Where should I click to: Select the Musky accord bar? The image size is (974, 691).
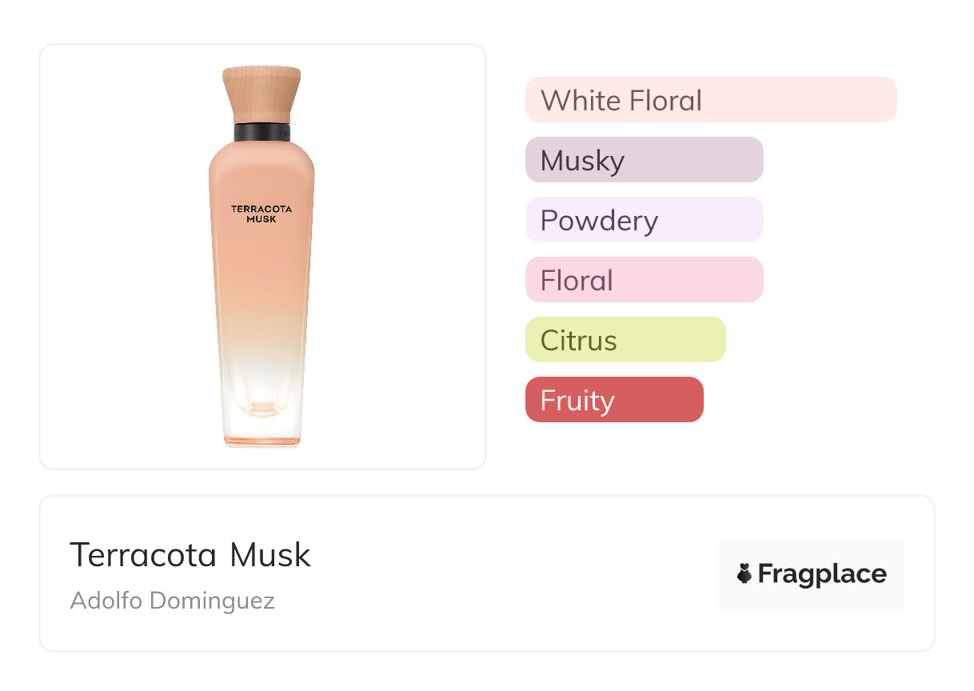point(644,160)
